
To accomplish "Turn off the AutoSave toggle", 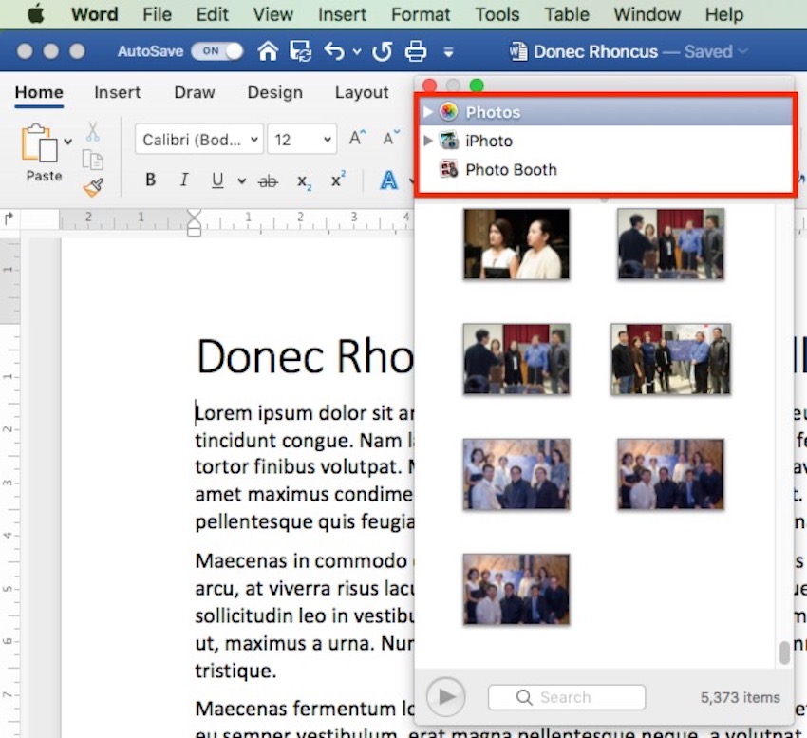I will [217, 52].
